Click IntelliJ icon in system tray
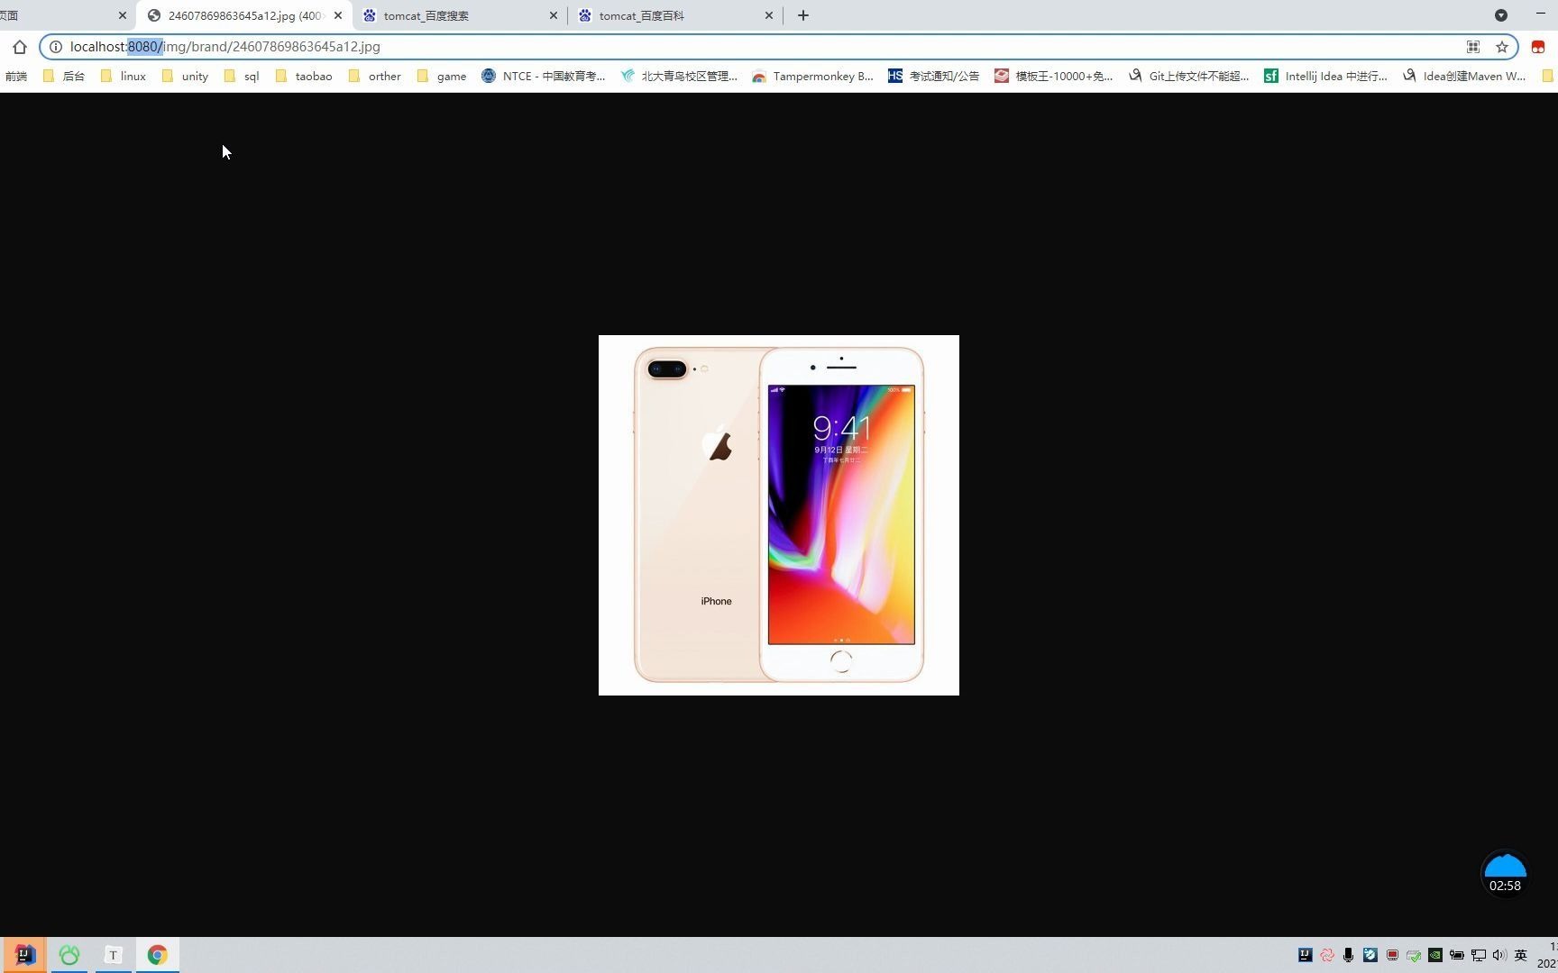This screenshot has height=973, width=1558. pyautogui.click(x=1305, y=955)
